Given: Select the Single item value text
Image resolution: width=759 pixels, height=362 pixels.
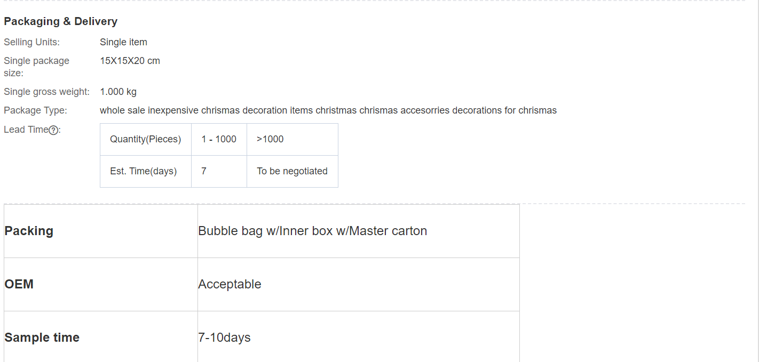Looking at the screenshot, I should coord(123,42).
